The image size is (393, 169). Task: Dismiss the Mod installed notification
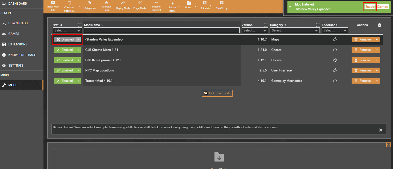click(x=383, y=7)
